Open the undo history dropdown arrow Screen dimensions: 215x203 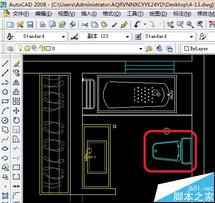pyautogui.click(x=145, y=24)
